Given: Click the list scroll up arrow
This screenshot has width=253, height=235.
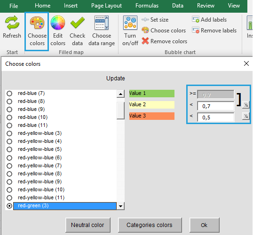Looking at the screenshot, I should pos(120,94).
